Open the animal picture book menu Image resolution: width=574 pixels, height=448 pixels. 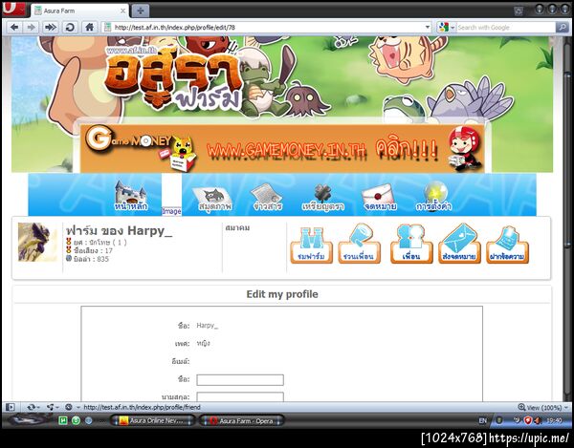[214, 199]
